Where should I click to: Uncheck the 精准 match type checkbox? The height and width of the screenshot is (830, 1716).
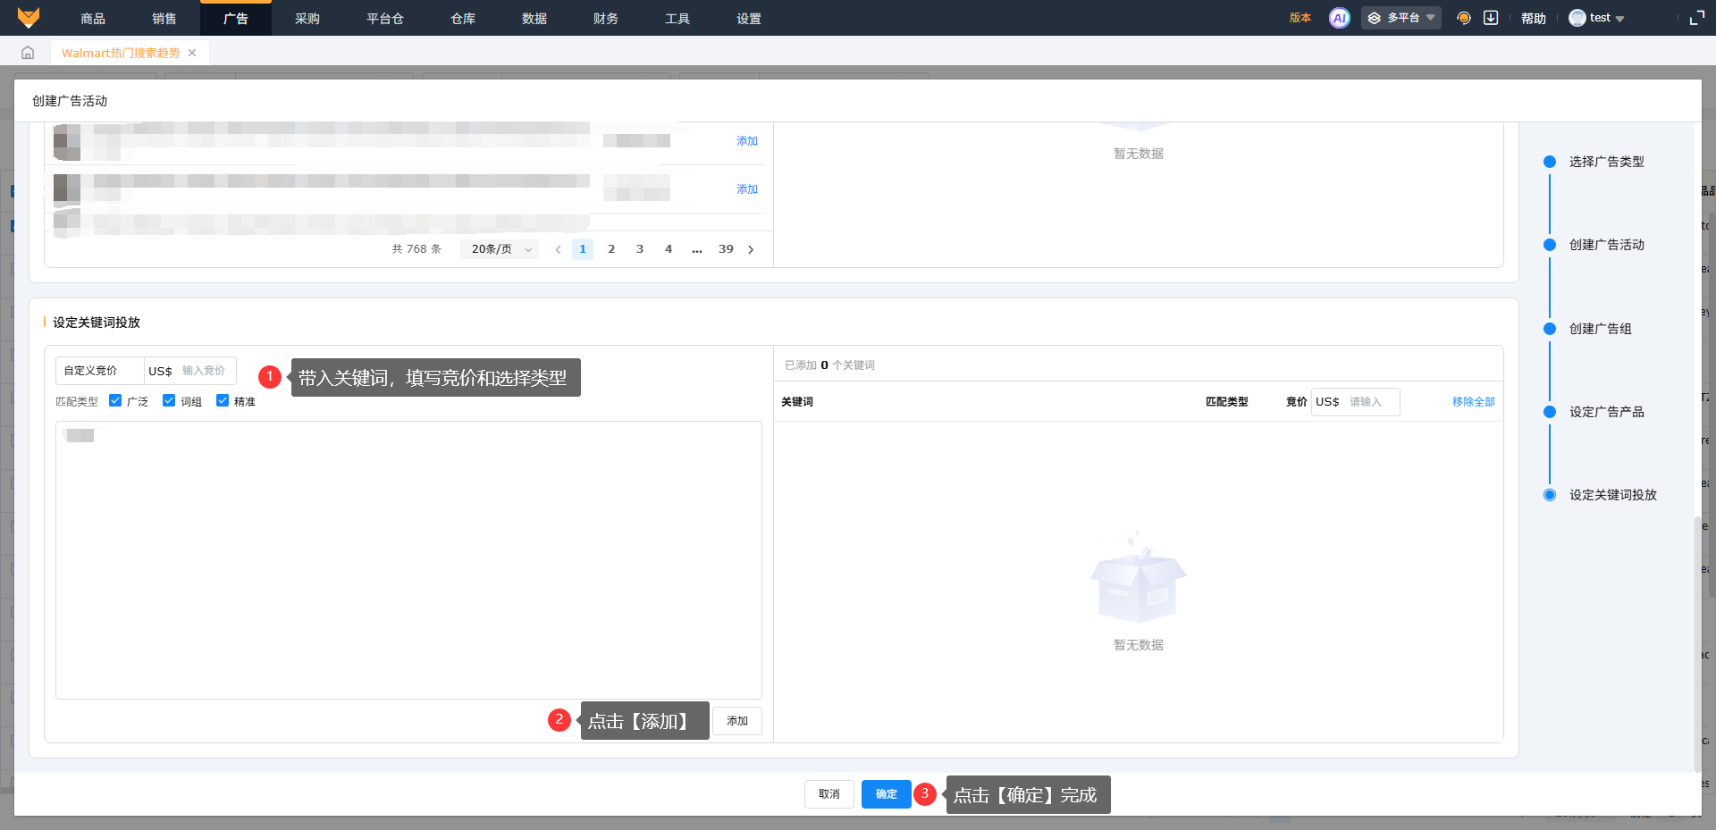coord(223,401)
